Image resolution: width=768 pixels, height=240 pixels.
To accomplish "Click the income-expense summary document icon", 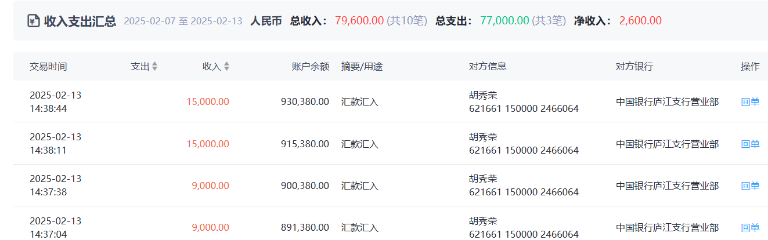I will click(x=33, y=21).
